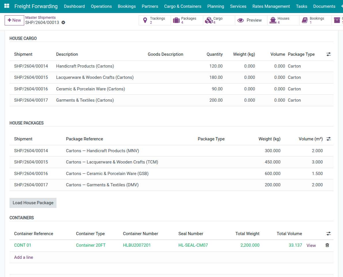
Task: Click the Load House Package button
Action: [x=33, y=203]
